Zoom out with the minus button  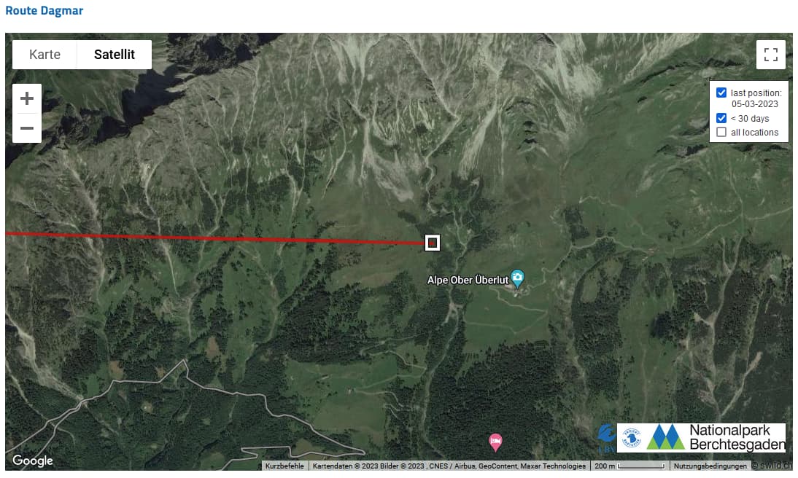tap(27, 128)
